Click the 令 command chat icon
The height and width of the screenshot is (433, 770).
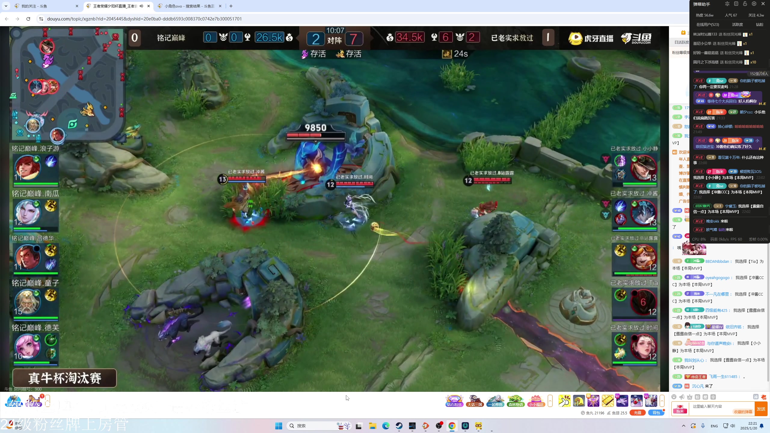click(x=713, y=397)
